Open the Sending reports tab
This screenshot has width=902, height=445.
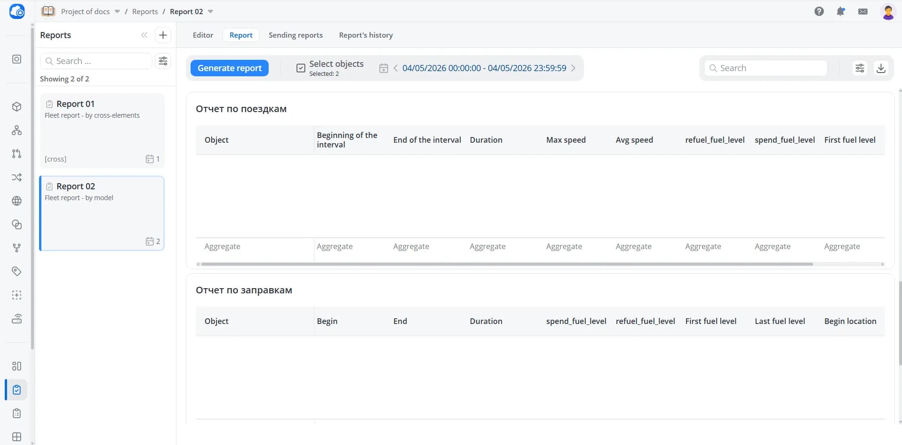[x=295, y=35]
